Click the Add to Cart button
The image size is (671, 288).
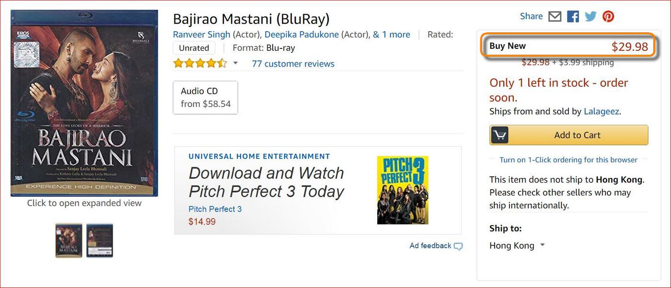coord(577,135)
